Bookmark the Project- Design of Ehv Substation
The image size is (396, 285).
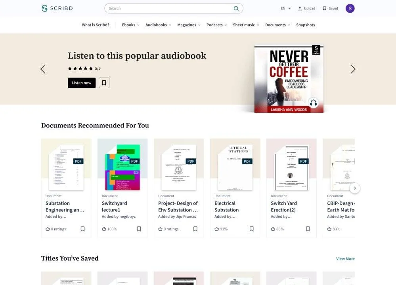tap(195, 229)
